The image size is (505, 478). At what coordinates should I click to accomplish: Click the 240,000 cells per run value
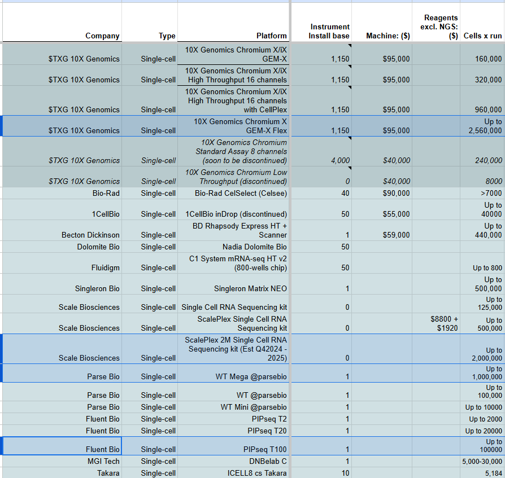[482, 151]
